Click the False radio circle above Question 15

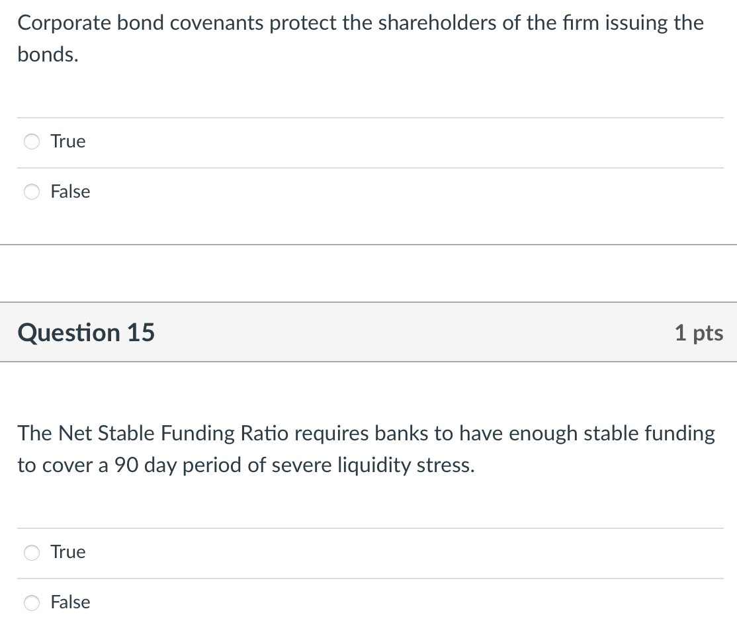click(31, 192)
